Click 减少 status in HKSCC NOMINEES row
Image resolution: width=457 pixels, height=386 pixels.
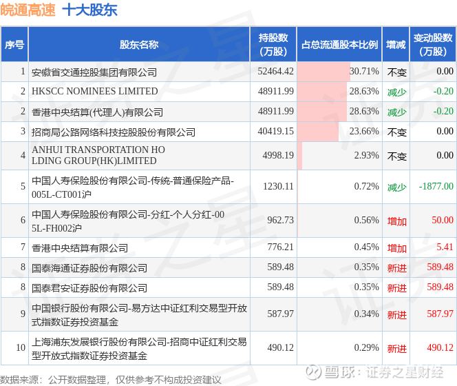(396, 92)
